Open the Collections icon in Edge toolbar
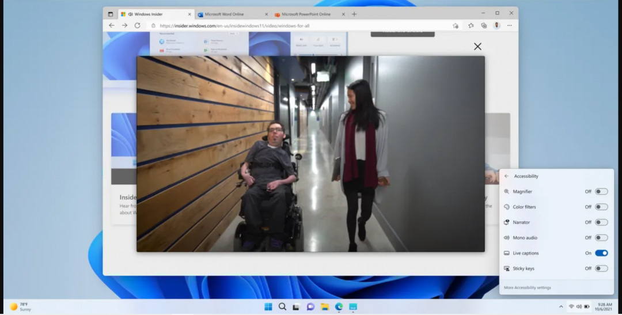 [x=484, y=25]
